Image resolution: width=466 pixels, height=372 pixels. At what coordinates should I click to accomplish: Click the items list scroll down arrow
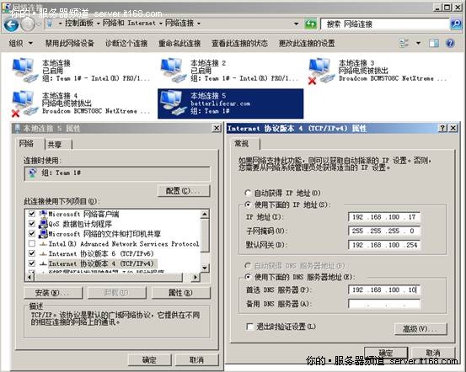(205, 268)
